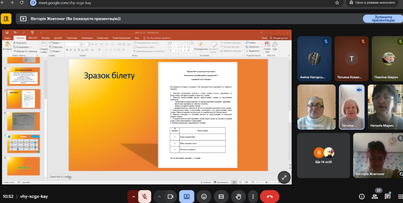Image resolution: width=403 pixels, height=203 pixels.
Task: Click the Зупинити презентацію button
Action: 383,18
